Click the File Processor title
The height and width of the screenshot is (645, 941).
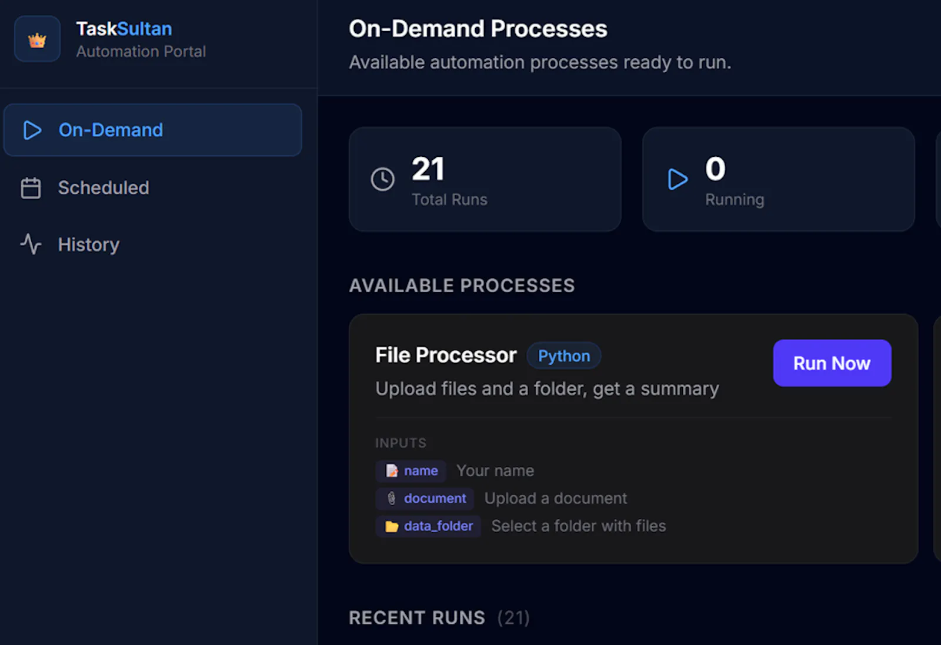tap(446, 355)
